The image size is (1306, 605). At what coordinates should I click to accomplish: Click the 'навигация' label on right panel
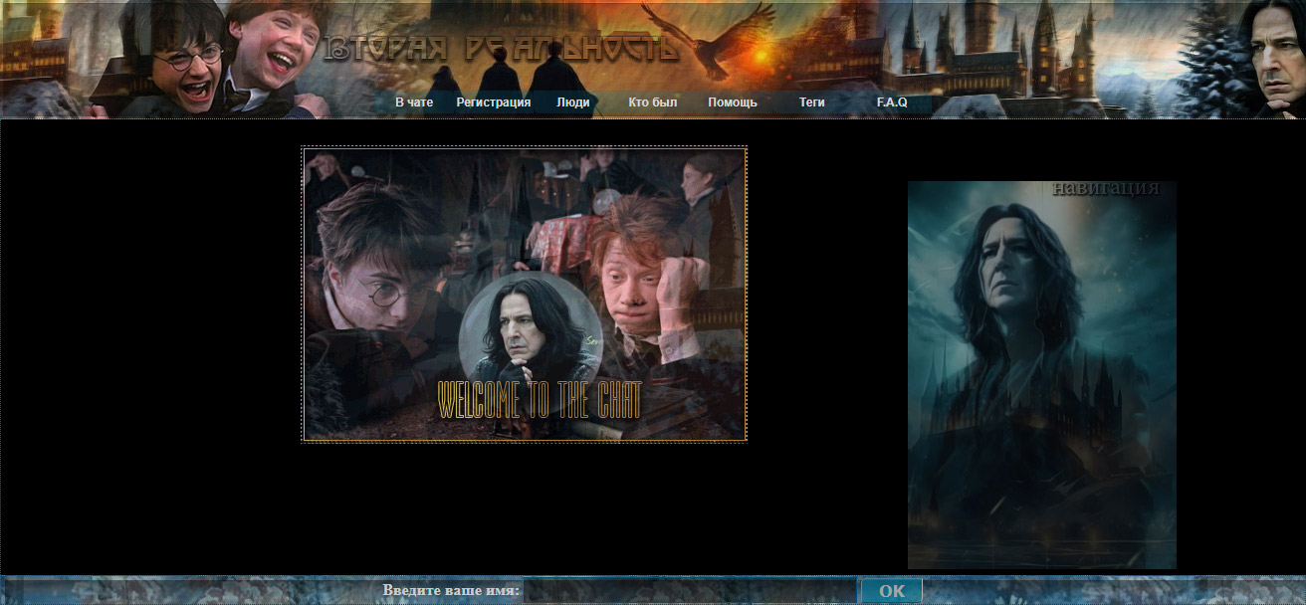tap(1106, 188)
